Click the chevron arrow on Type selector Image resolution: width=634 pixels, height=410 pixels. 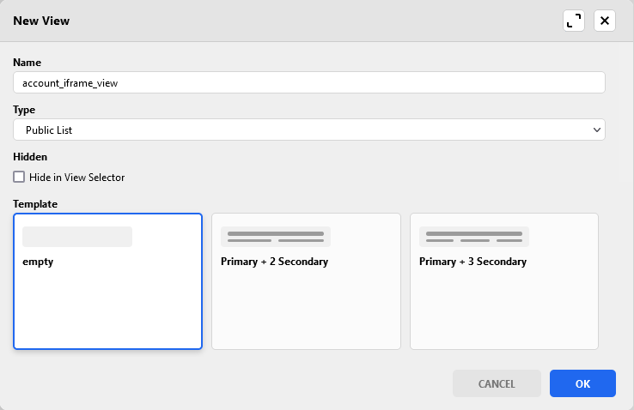point(597,130)
